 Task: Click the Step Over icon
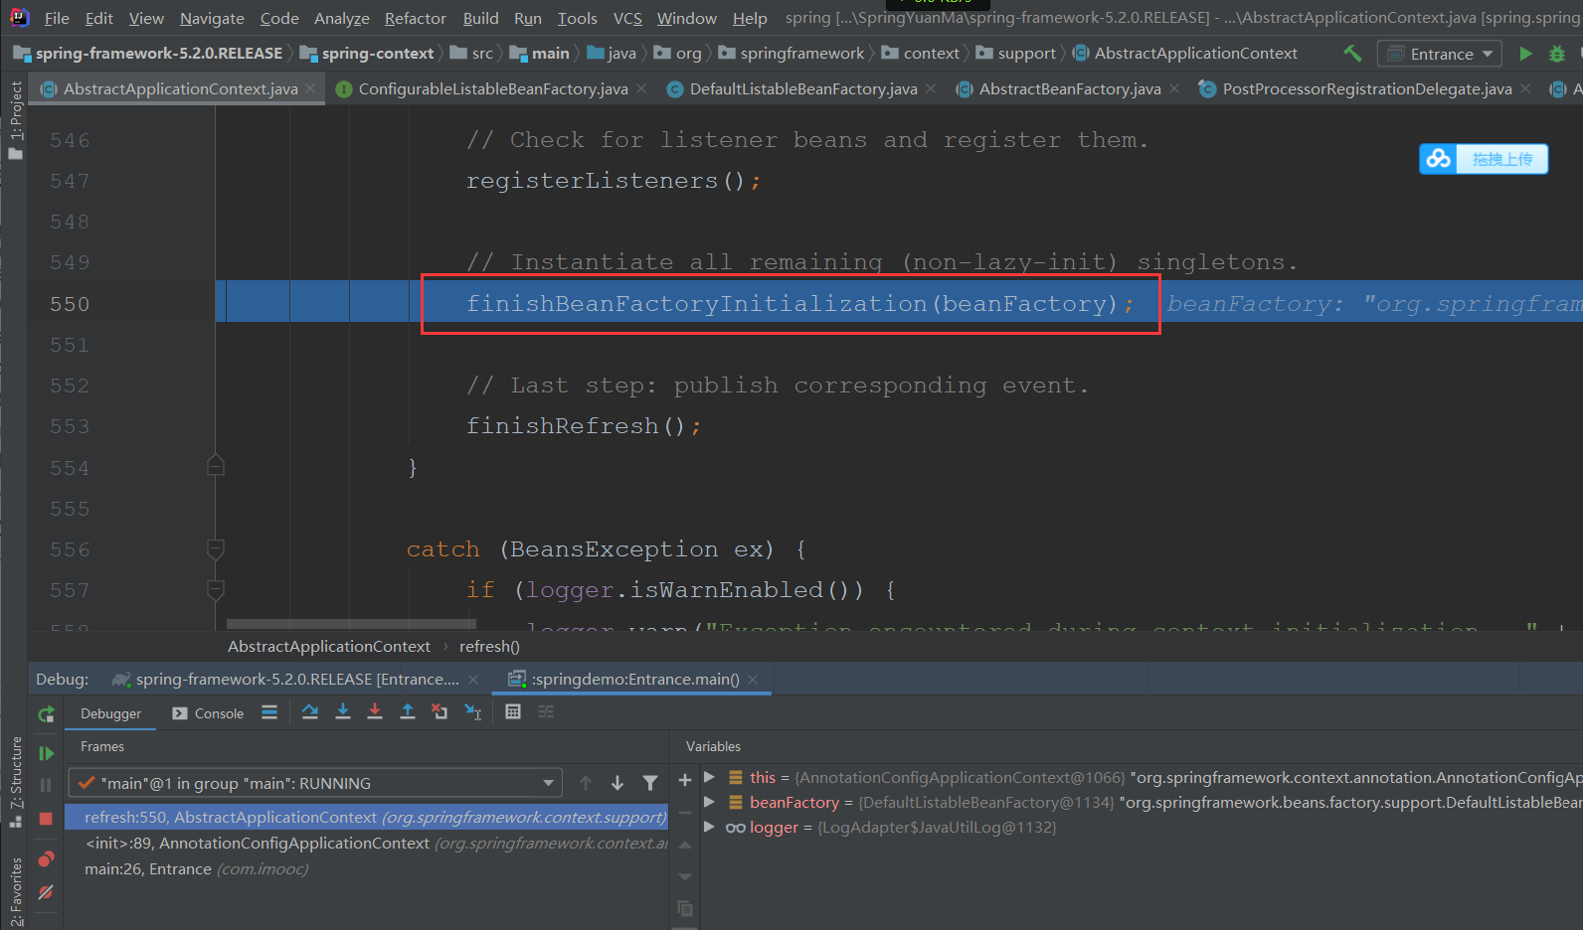pos(310,711)
